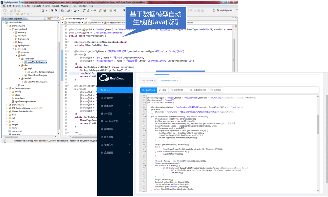The height and width of the screenshot is (197, 328).
Task: Click the RestCloud code editor vertical scrollbar
Action: tap(318, 124)
